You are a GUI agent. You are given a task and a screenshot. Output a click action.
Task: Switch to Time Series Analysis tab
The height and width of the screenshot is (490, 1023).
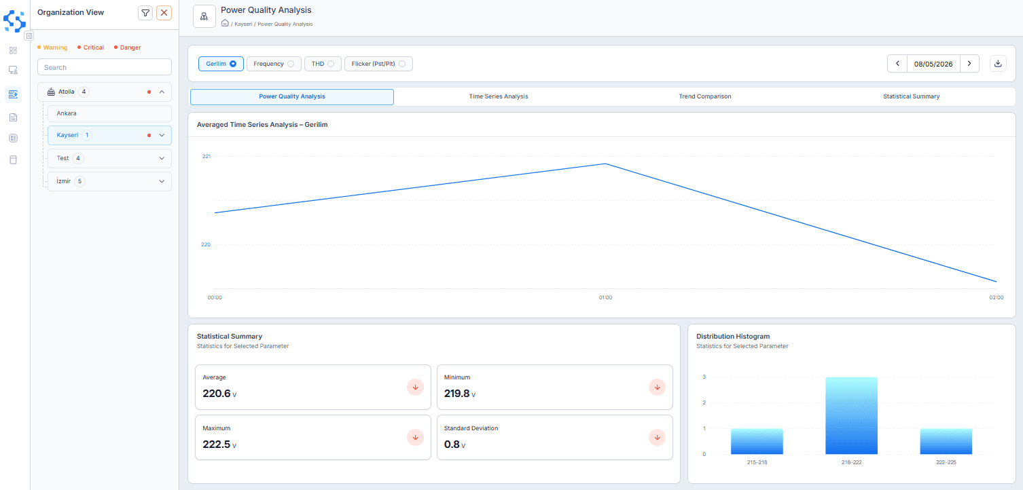click(x=499, y=96)
